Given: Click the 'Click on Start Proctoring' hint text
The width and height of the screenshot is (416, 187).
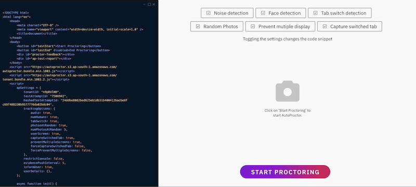Looking at the screenshot, I should 288,113.
